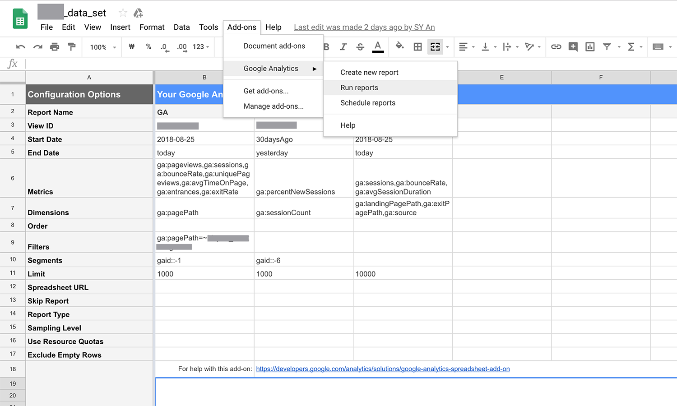Viewport: 677px width, 406px height.
Task: Open the fill color picker
Action: [x=399, y=46]
